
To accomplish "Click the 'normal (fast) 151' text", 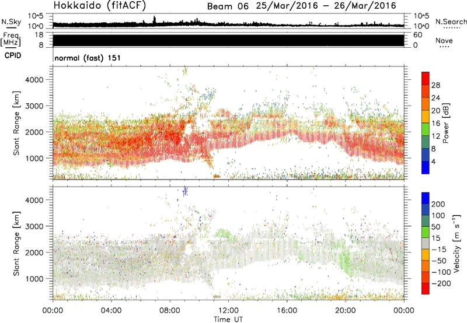I will [88, 58].
